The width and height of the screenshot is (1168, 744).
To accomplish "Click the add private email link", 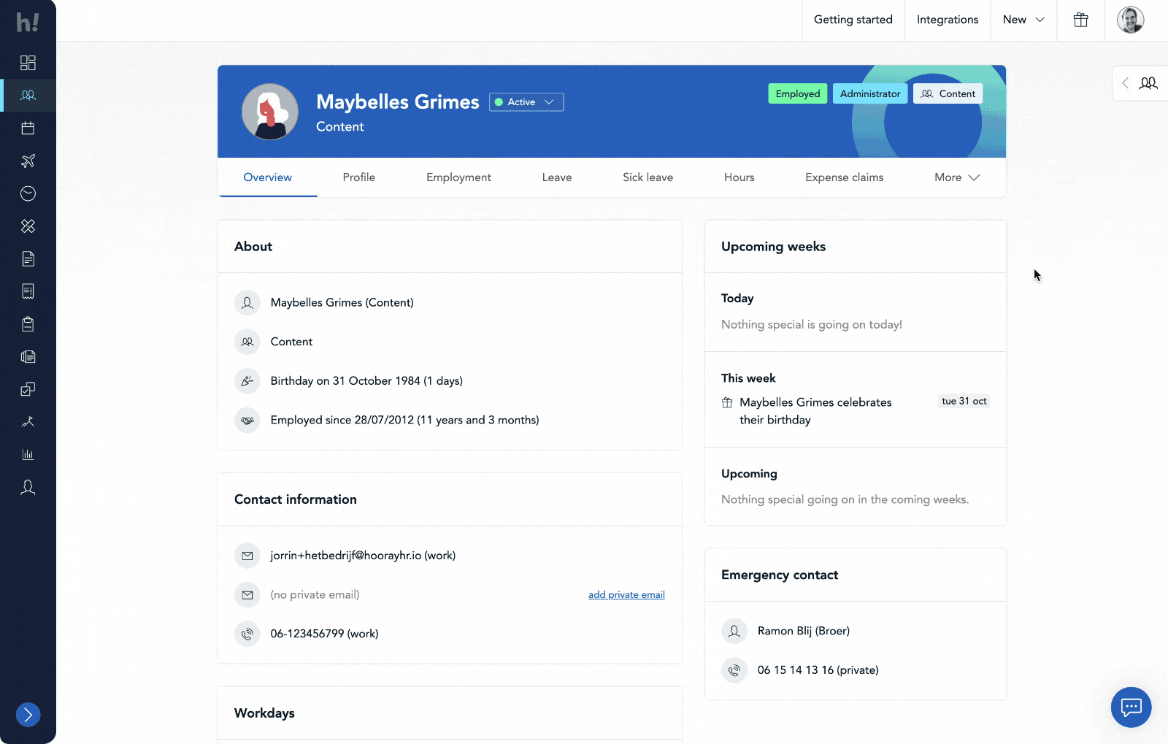I will coord(626,595).
